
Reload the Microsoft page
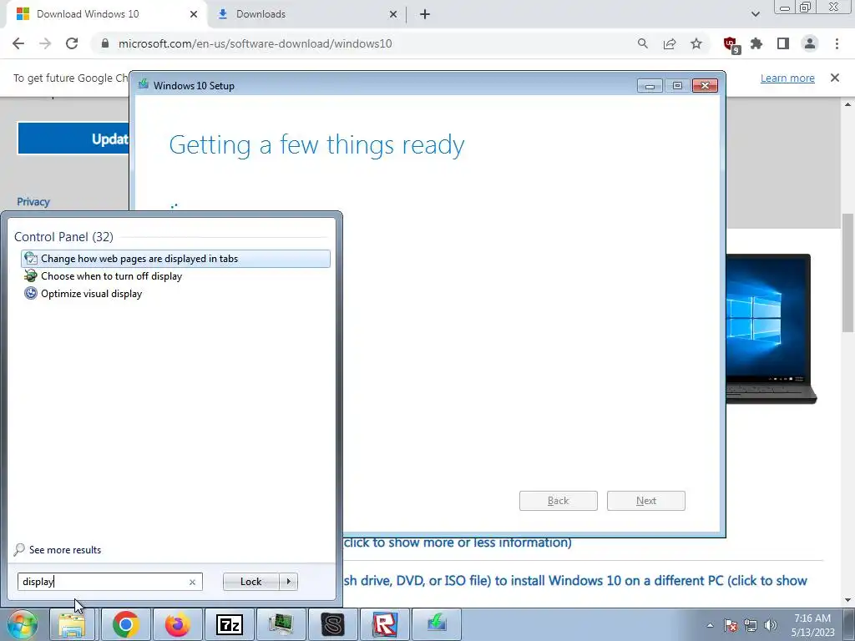[x=72, y=43]
